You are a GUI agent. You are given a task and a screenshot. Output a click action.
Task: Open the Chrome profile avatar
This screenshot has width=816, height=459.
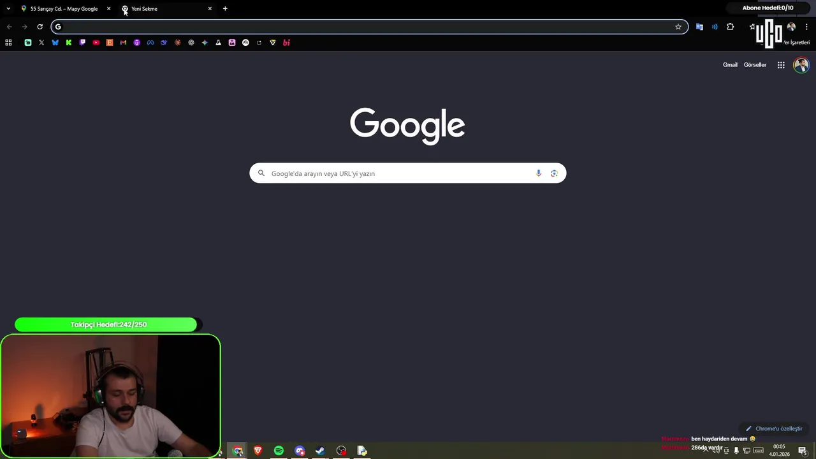click(x=791, y=27)
